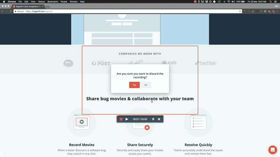
Task: Open the Apple menu
Action: (x=4, y=2)
